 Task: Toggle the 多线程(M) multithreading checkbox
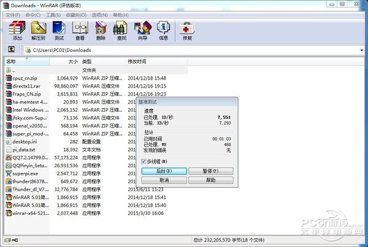[144, 161]
